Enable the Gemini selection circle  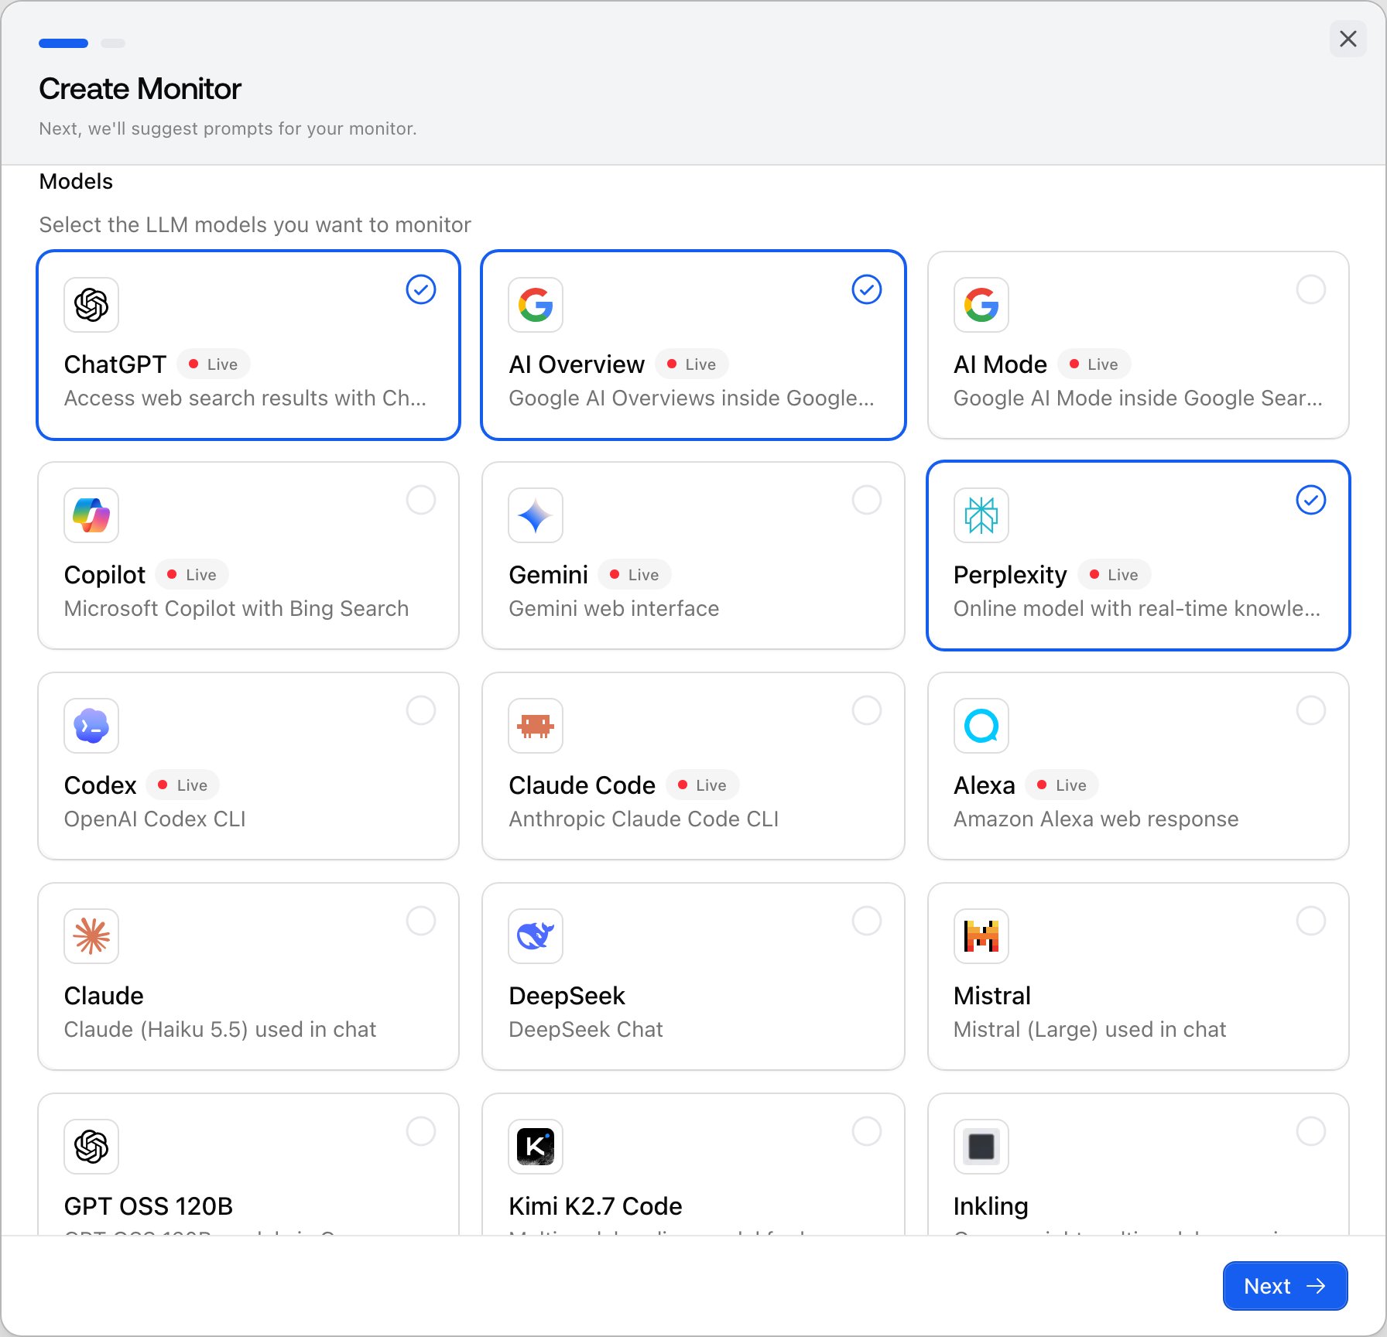[x=867, y=500]
